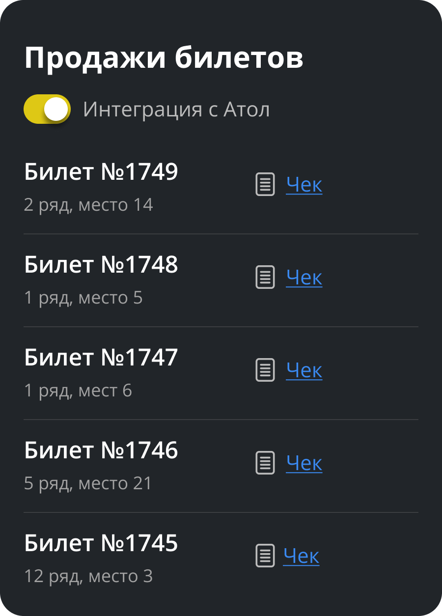Click seat text 12 ряд, место 3
This screenshot has width=442, height=616.
88,576
